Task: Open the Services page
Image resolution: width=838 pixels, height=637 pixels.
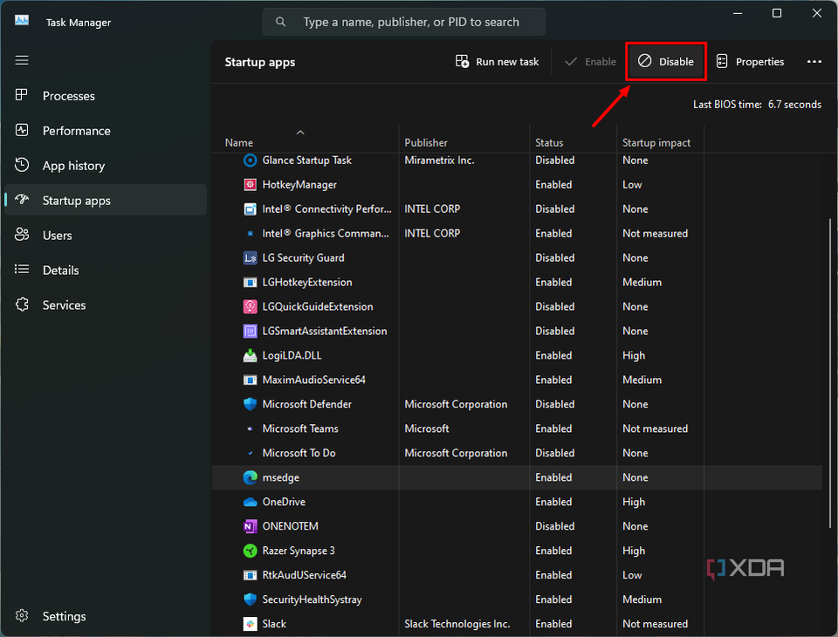Action: tap(106, 305)
